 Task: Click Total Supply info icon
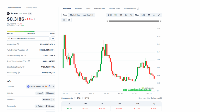point(19,73)
